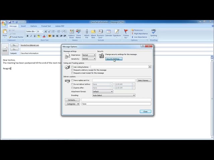
Task: Click the High Importance option
Action: [140, 34]
